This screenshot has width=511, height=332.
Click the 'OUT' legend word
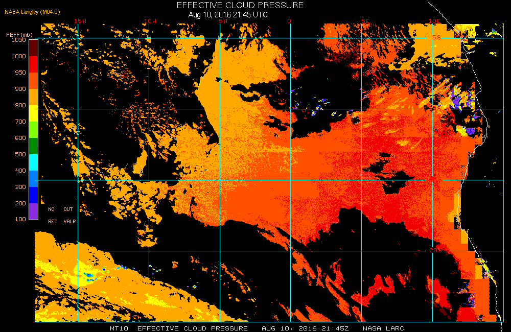coord(68,209)
